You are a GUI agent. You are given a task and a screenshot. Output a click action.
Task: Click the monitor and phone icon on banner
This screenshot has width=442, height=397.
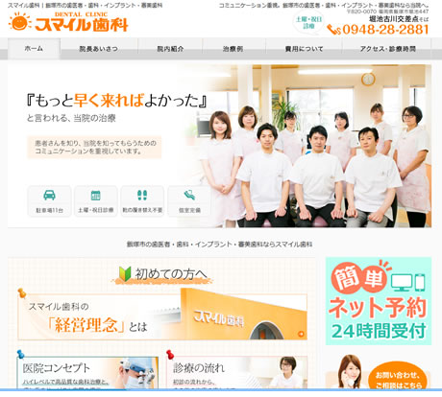[x=407, y=283]
